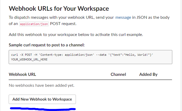
Task: Click the 'Sample curl request to post' subheading
Action: click(47, 45)
